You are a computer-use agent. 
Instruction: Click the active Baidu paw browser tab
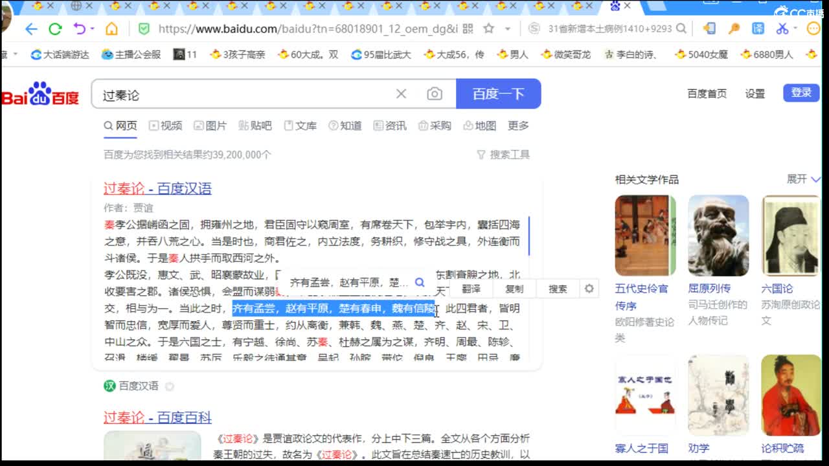click(620, 6)
